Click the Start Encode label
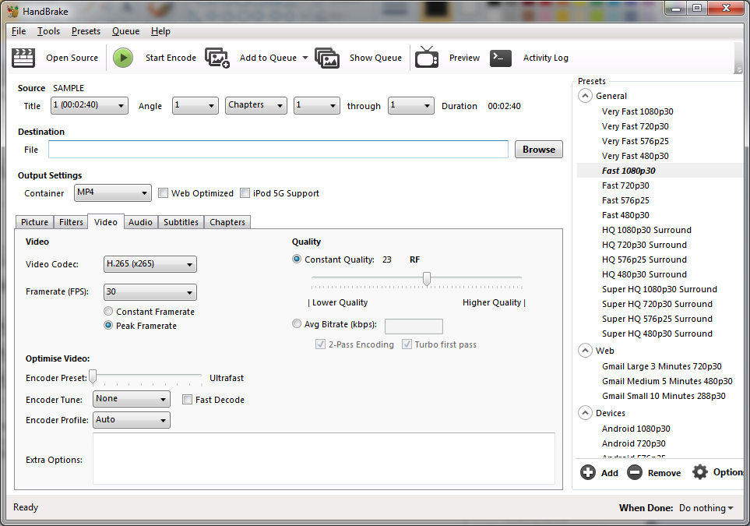This screenshot has width=750, height=526. coord(171,58)
